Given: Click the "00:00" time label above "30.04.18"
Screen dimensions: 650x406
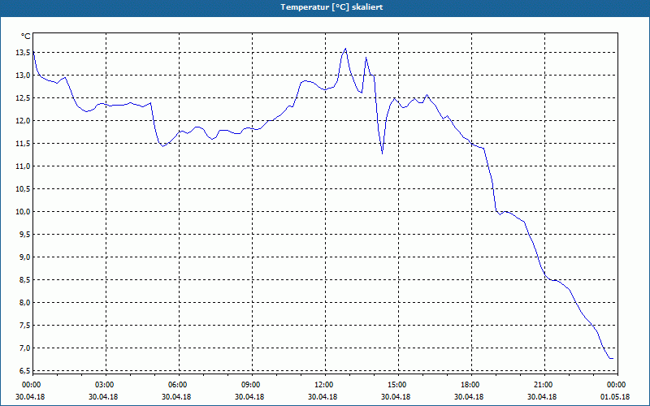Looking at the screenshot, I should (30, 385).
